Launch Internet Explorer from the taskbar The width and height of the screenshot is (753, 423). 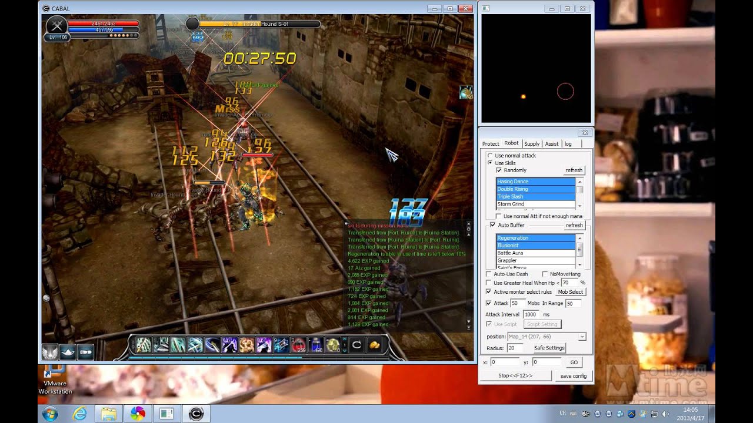coord(79,414)
